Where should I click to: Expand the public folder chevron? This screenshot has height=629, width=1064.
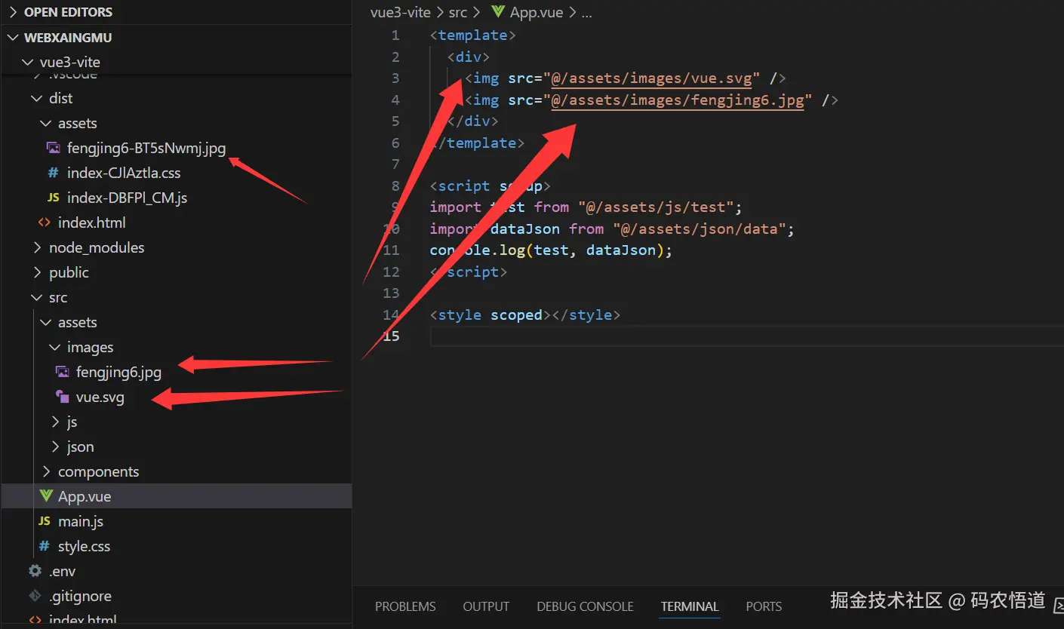click(x=37, y=273)
